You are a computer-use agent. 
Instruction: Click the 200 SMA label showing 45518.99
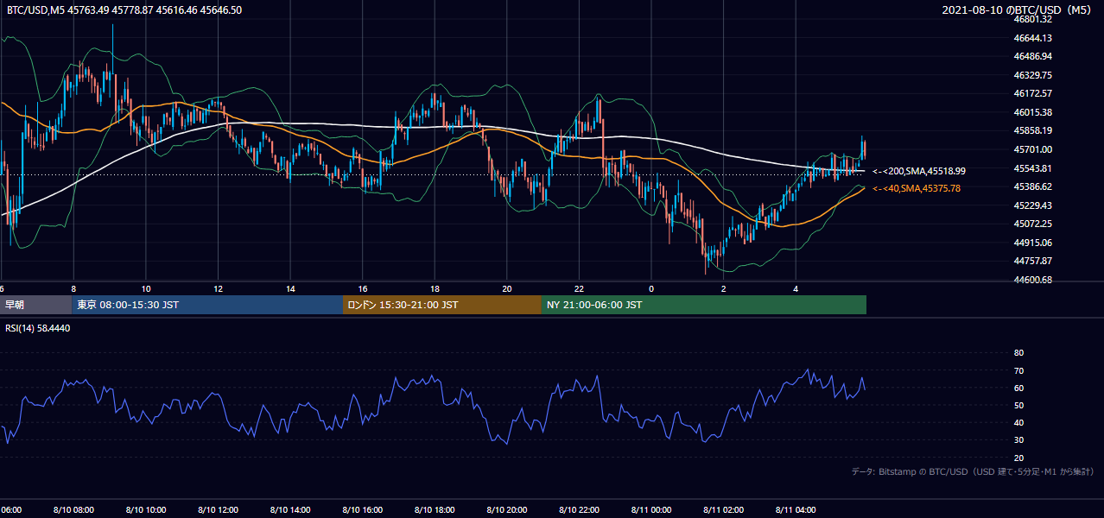coord(919,172)
